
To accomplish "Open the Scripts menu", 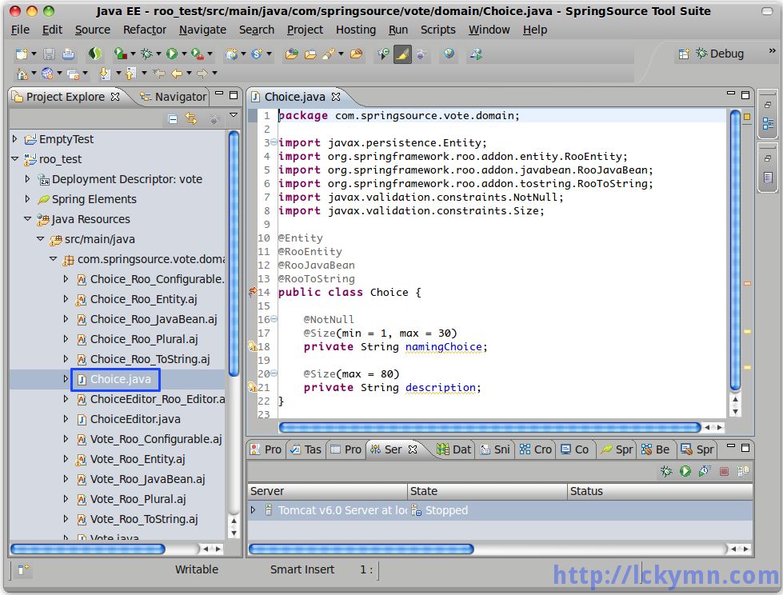I will [438, 30].
